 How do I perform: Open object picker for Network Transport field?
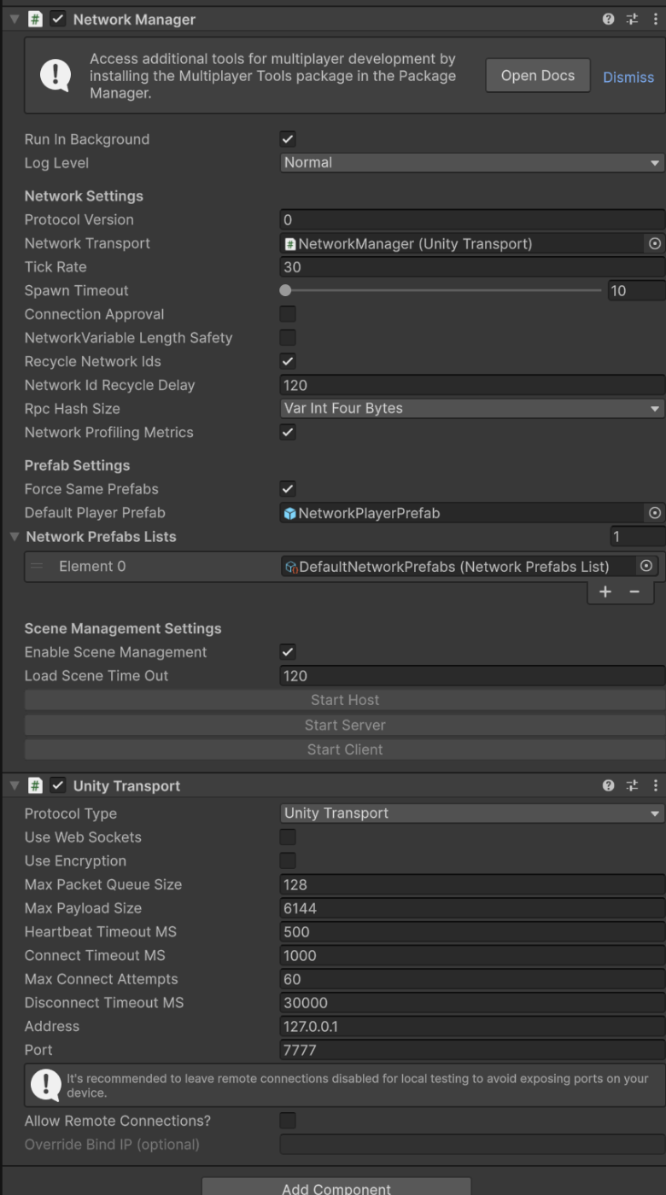(655, 244)
